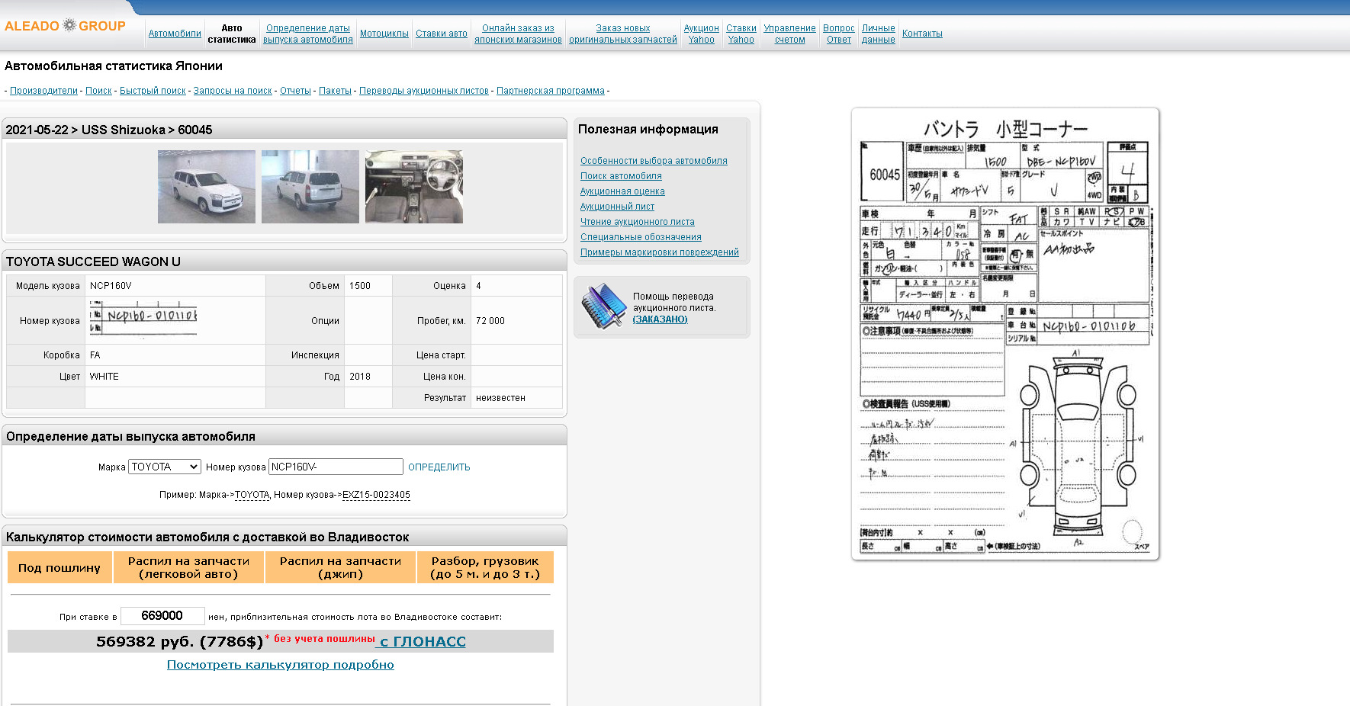This screenshot has height=706, width=1350.
Task: Enlarge the auction sheet image
Action: 1004,334
